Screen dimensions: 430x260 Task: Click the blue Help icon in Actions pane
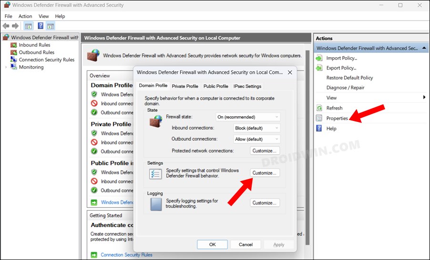point(319,128)
